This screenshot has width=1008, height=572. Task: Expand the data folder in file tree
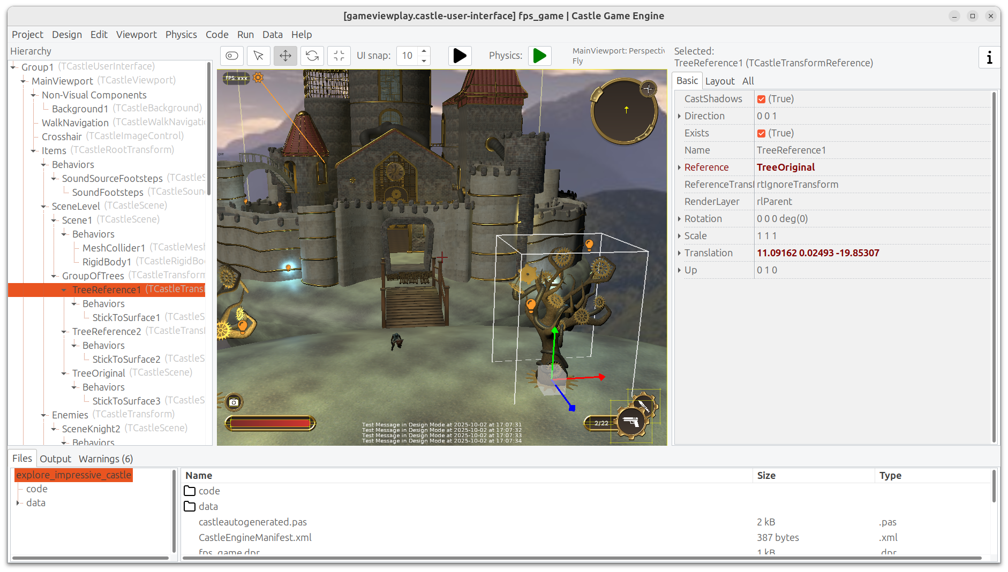pyautogui.click(x=18, y=503)
